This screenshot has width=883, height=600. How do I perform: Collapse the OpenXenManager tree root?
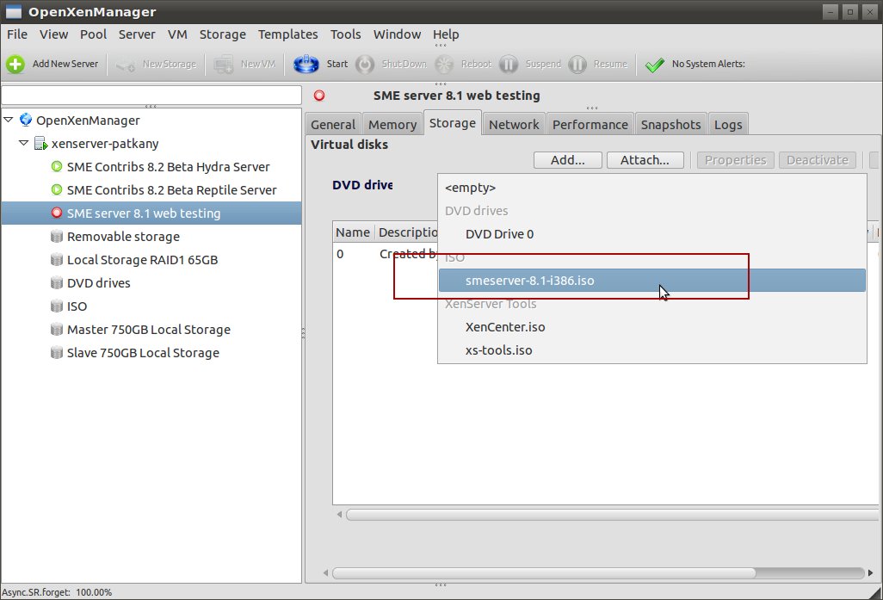click(9, 120)
